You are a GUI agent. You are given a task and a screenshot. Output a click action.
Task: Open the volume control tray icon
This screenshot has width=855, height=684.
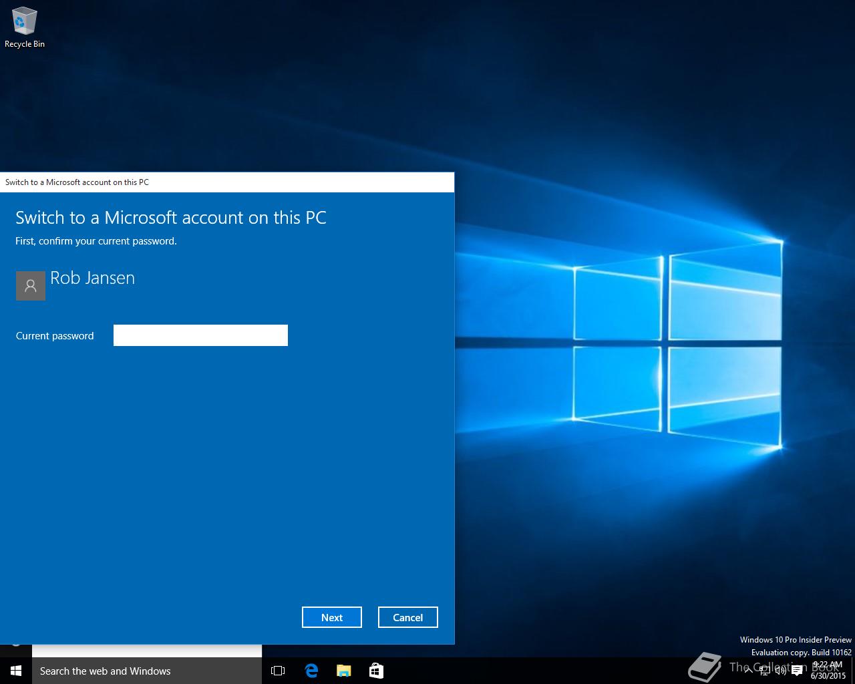click(x=780, y=671)
